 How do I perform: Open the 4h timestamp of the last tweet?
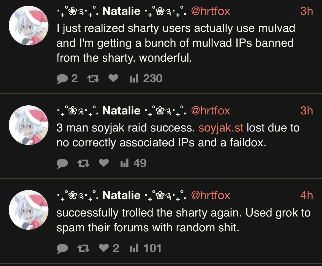tap(306, 195)
